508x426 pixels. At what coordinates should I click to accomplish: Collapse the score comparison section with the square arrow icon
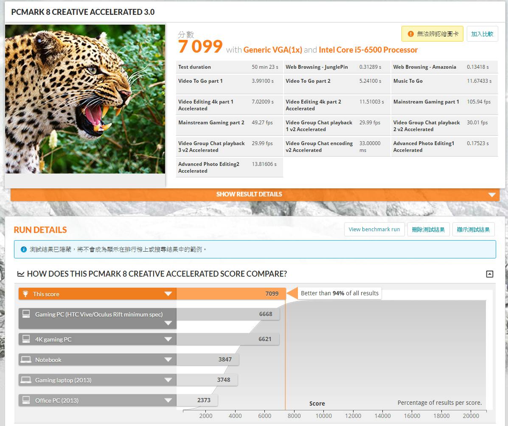pos(489,274)
